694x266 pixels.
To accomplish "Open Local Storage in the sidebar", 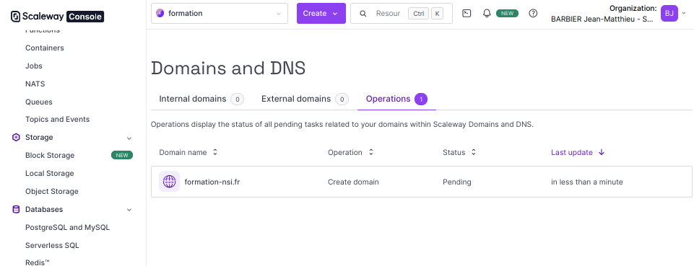I will (x=50, y=173).
